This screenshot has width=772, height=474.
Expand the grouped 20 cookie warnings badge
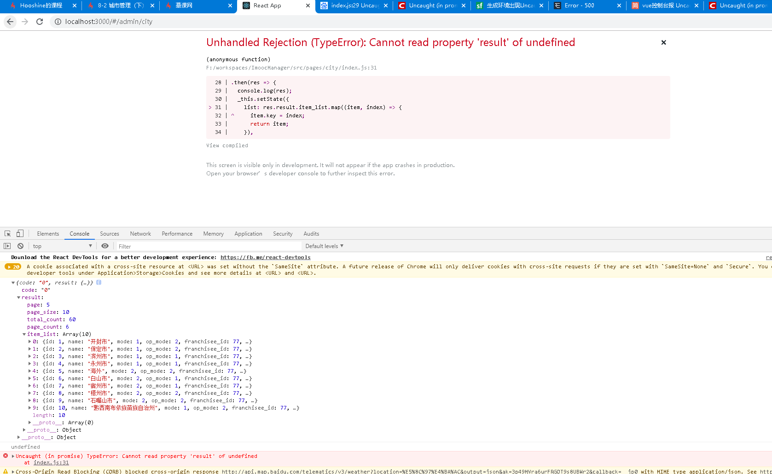click(13, 267)
